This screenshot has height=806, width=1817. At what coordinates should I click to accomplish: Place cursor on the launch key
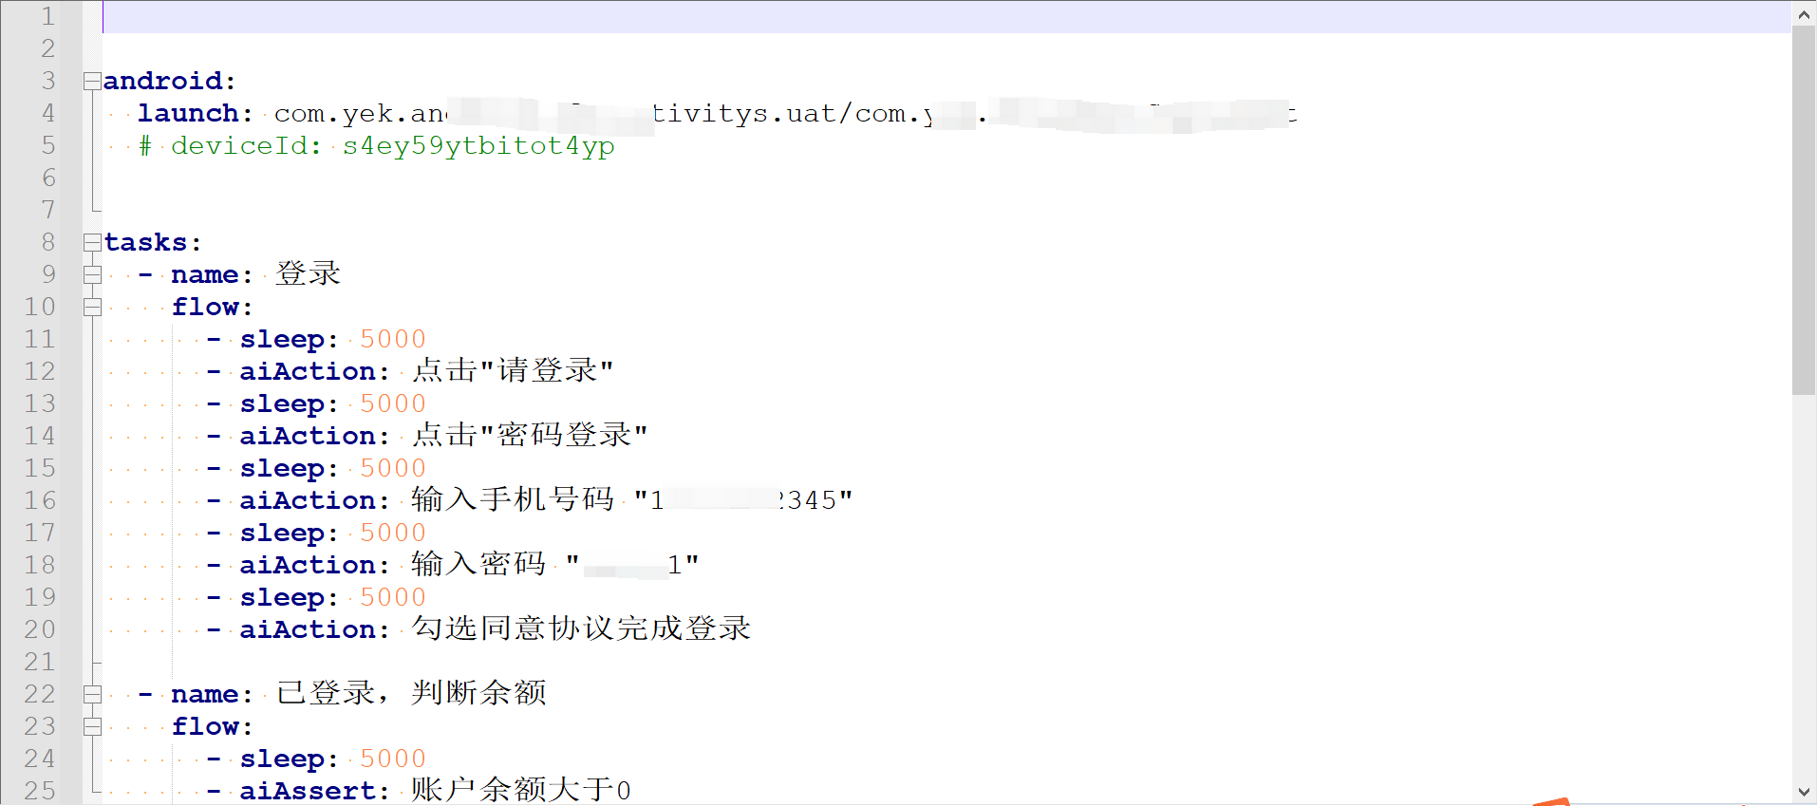coord(188,113)
